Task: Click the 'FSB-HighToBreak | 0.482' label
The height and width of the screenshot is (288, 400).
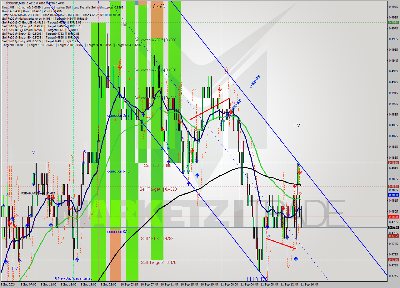Action: point(38,193)
